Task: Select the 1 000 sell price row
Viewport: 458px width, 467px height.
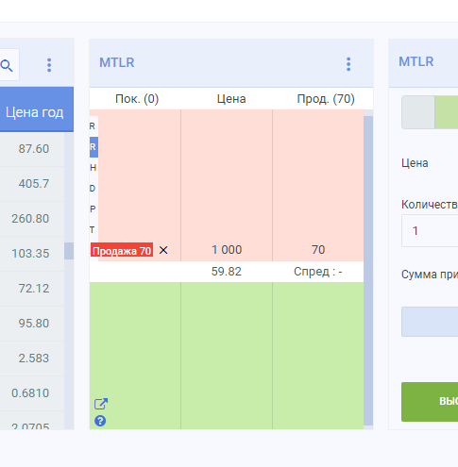Action: tap(227, 250)
